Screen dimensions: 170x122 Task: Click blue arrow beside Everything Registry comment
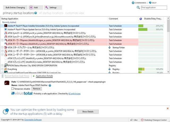pos(109,69)
